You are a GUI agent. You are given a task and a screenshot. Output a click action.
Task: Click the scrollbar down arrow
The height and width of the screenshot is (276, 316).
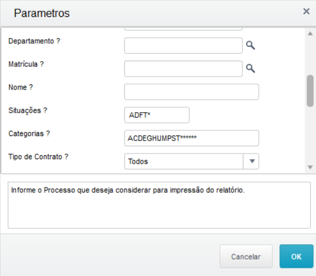coord(310,167)
